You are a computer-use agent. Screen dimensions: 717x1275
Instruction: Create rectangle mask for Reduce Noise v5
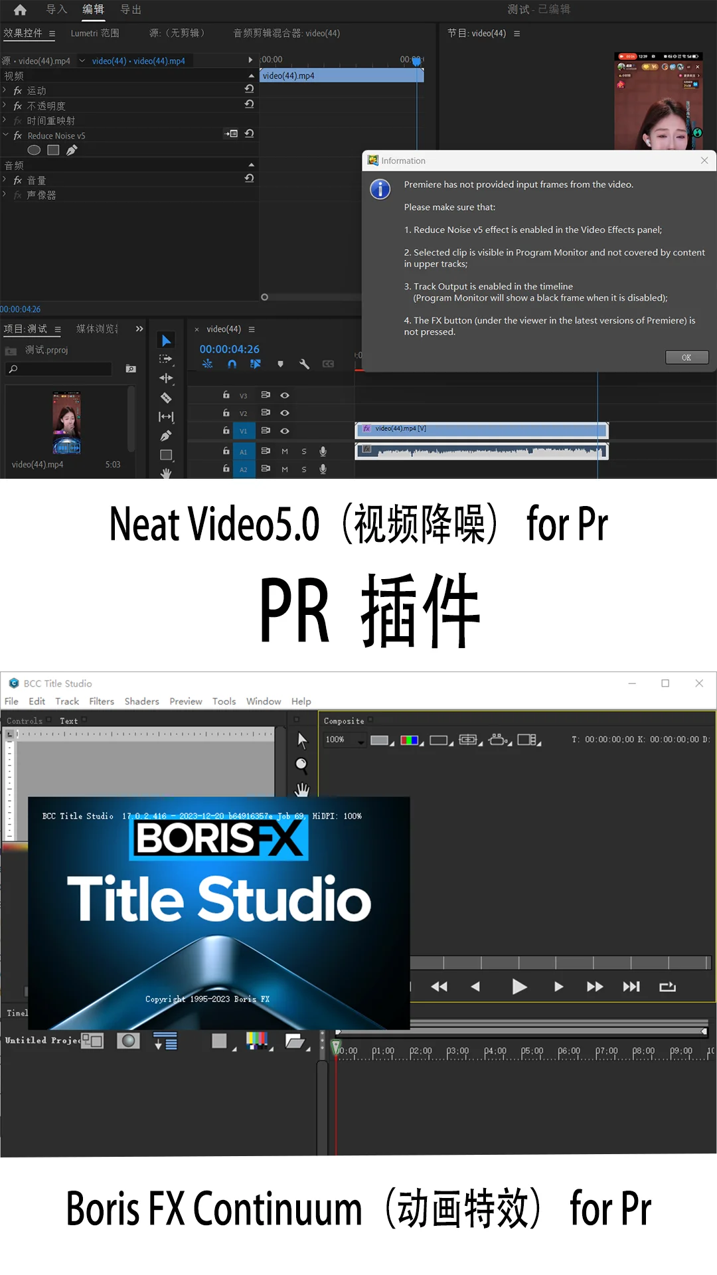click(53, 150)
